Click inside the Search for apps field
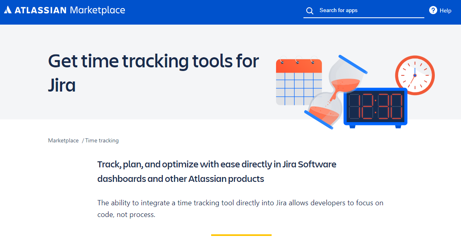This screenshot has height=244, width=461. [363, 10]
